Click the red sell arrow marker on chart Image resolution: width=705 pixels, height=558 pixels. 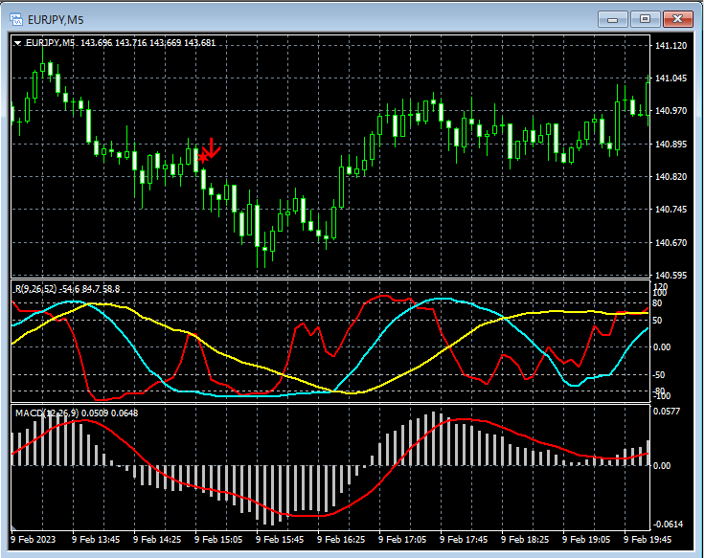[210, 149]
